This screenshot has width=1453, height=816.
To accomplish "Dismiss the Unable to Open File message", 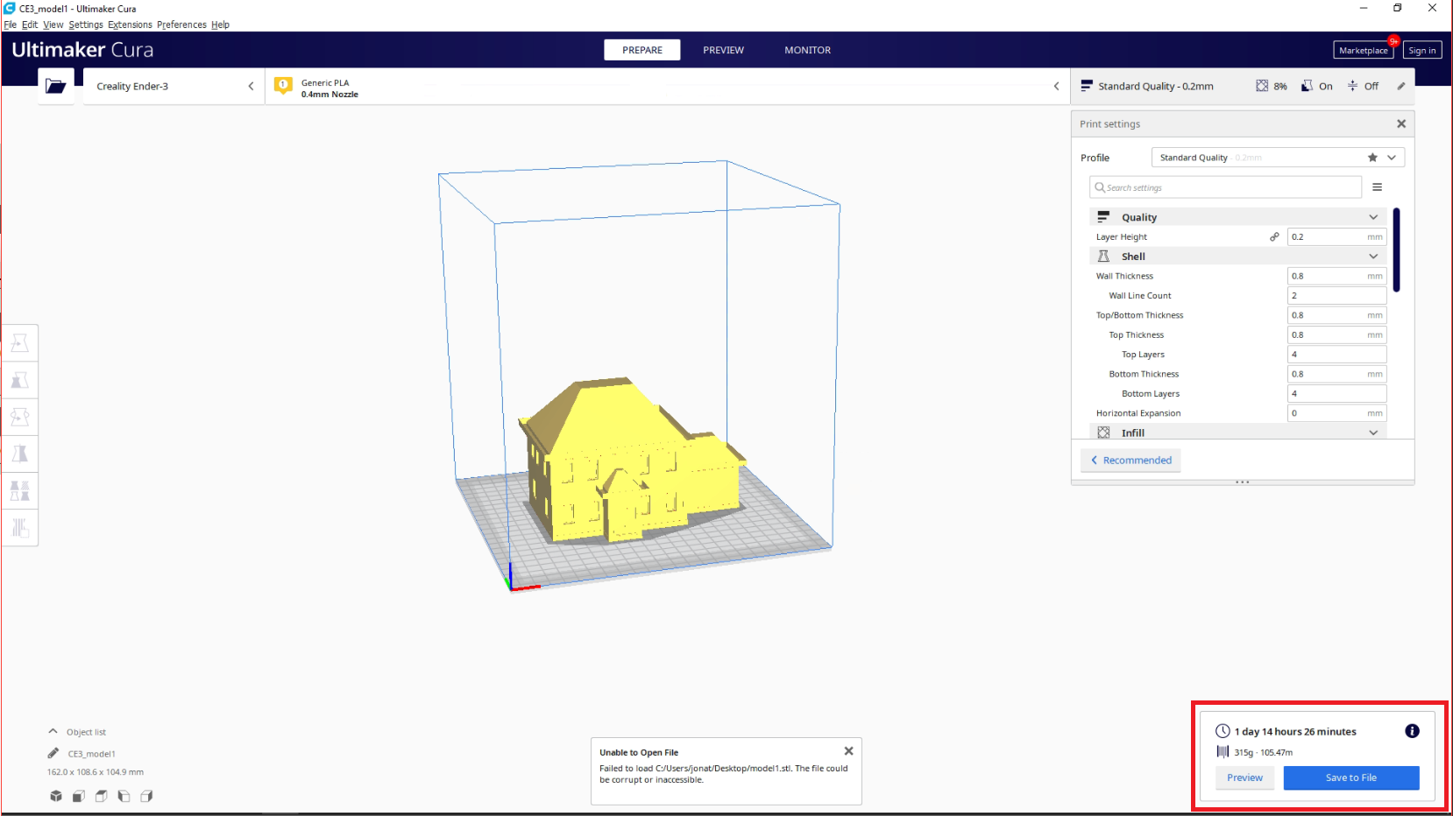I will pyautogui.click(x=848, y=751).
